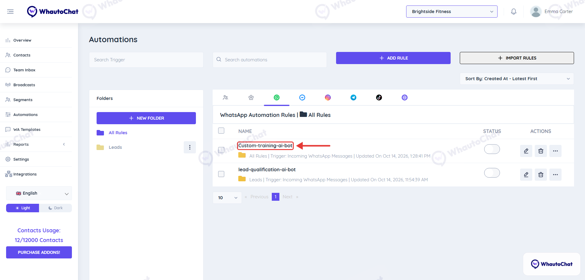This screenshot has width=585, height=280.
Task: Open the WhautoChat chat widget
Action: tap(552, 264)
